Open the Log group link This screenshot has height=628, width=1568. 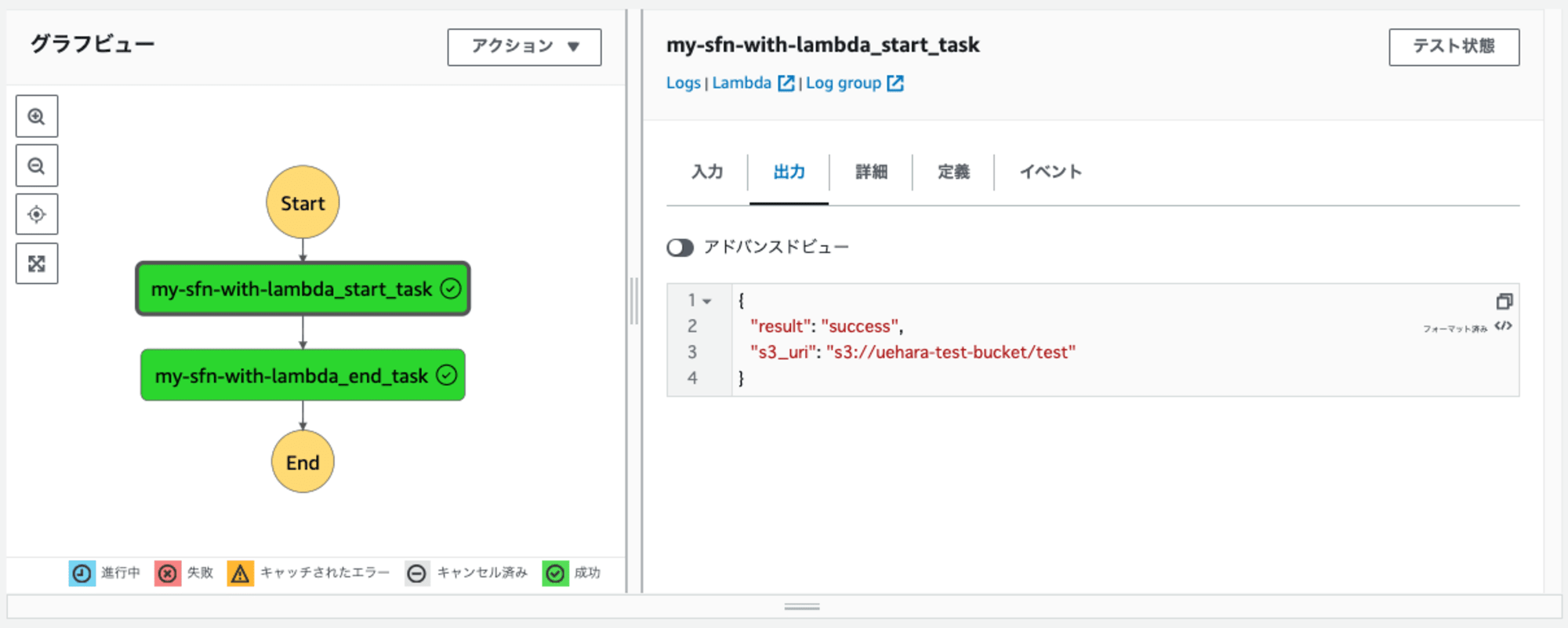(x=844, y=83)
